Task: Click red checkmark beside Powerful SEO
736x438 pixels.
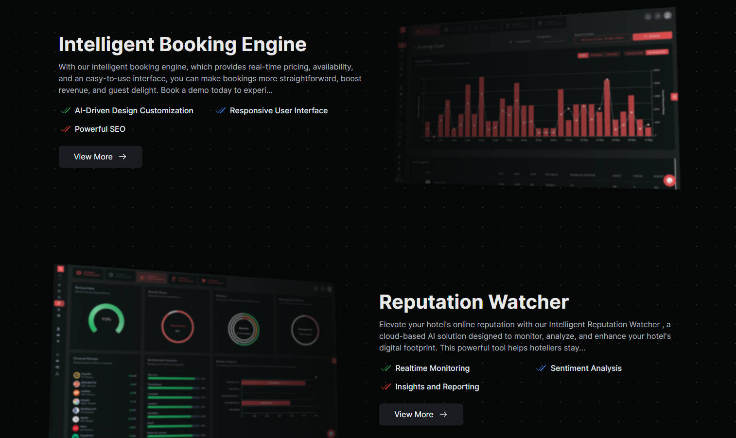Action: [66, 129]
